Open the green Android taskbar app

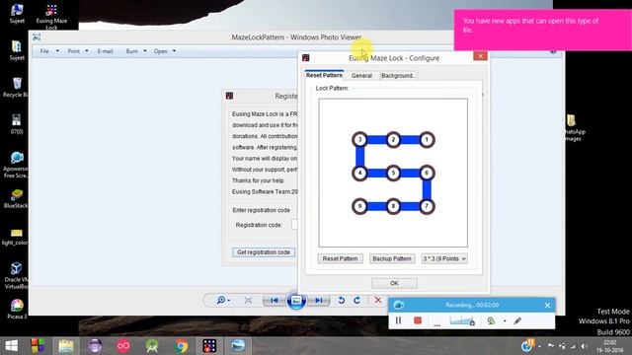coord(152,346)
